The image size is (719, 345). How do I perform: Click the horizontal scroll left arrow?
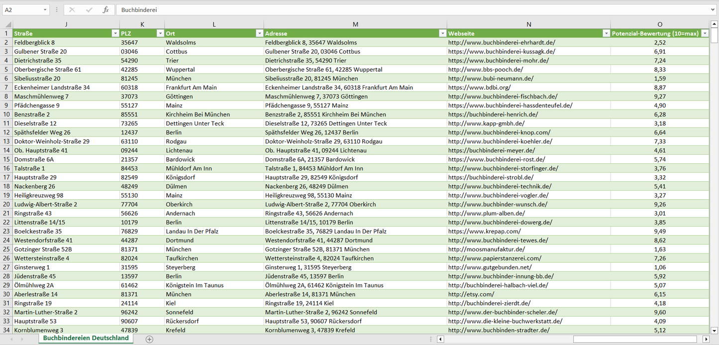coord(440,339)
